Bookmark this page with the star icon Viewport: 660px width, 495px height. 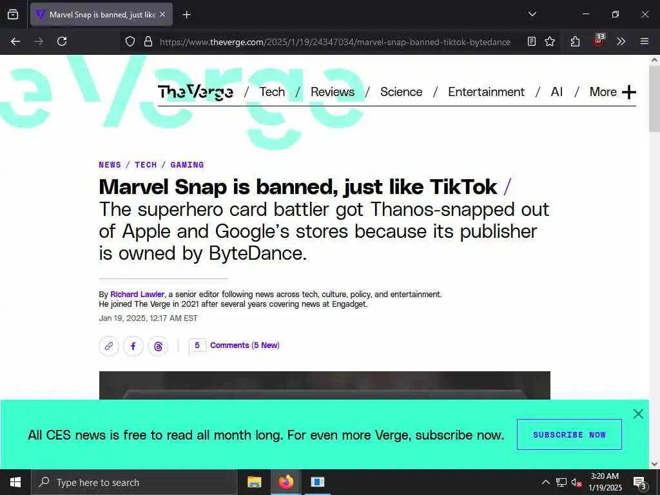549,41
